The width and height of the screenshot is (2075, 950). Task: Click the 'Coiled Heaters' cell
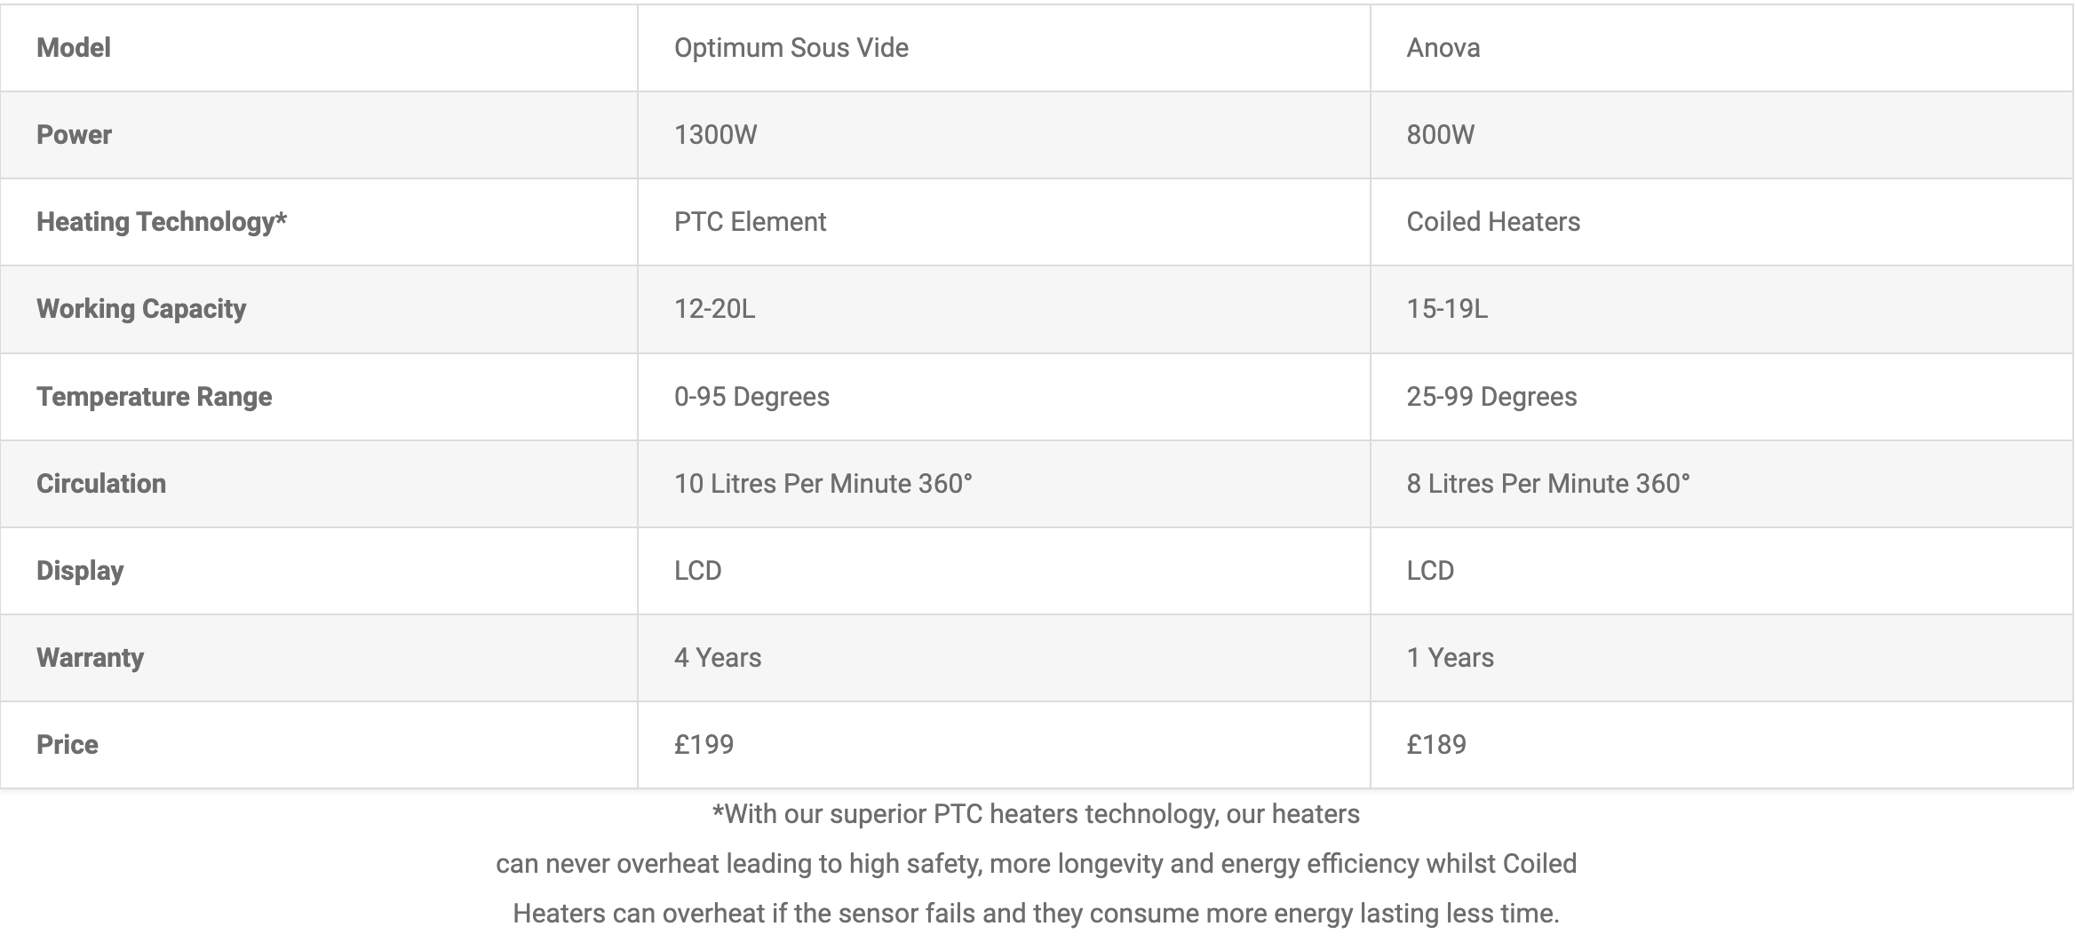(x=1492, y=222)
